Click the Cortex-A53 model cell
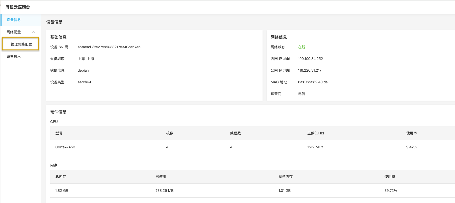The height and width of the screenshot is (203, 455). (x=65, y=147)
